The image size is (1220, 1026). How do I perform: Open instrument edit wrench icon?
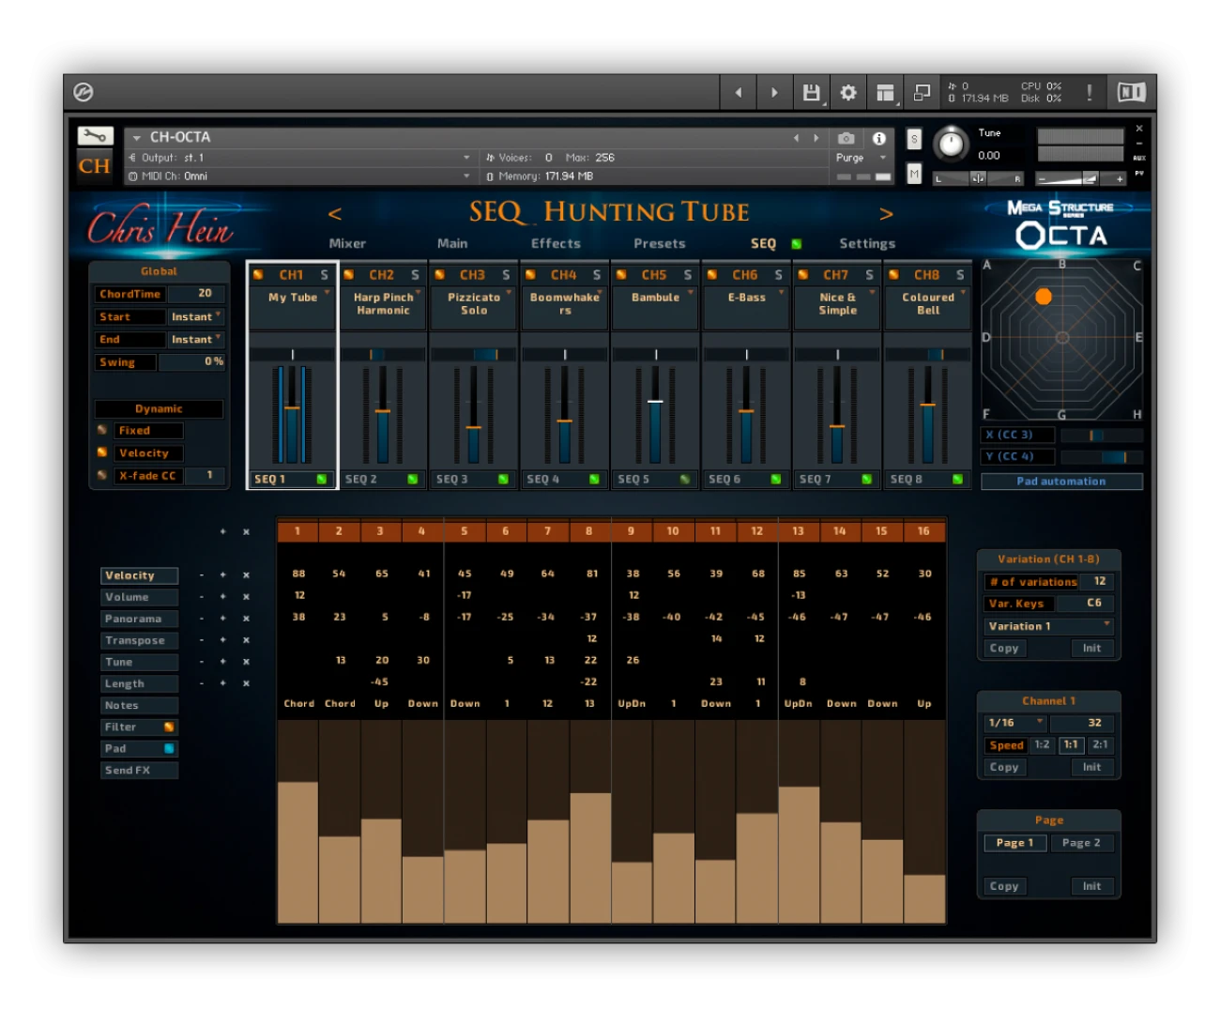point(95,136)
